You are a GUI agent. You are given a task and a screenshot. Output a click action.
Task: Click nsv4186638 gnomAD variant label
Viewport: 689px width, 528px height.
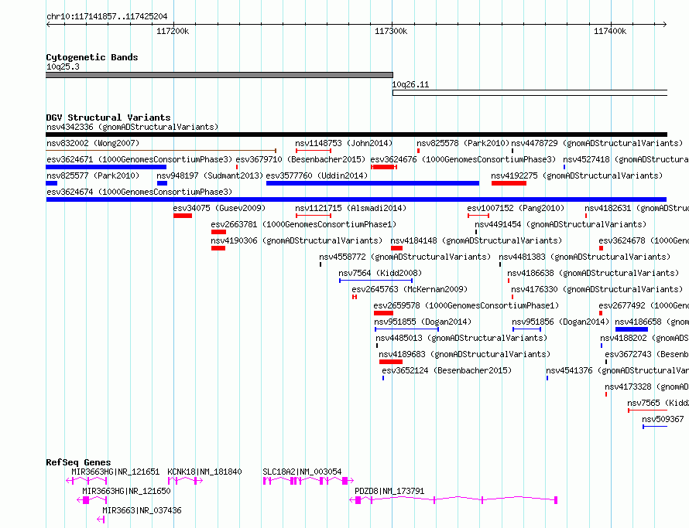pos(593,274)
